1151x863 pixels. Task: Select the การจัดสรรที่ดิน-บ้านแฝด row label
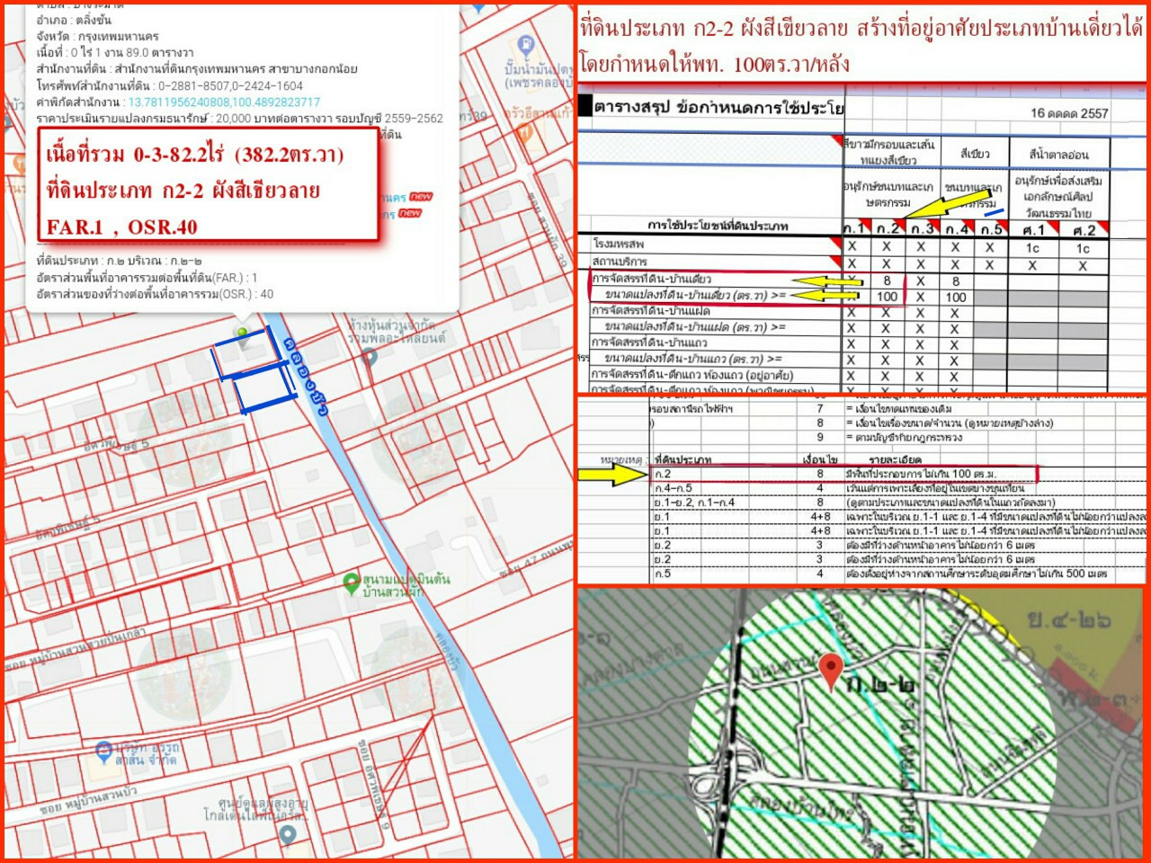click(650, 310)
